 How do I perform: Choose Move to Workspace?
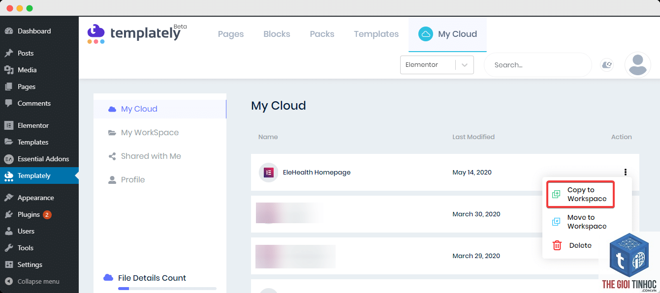587,222
